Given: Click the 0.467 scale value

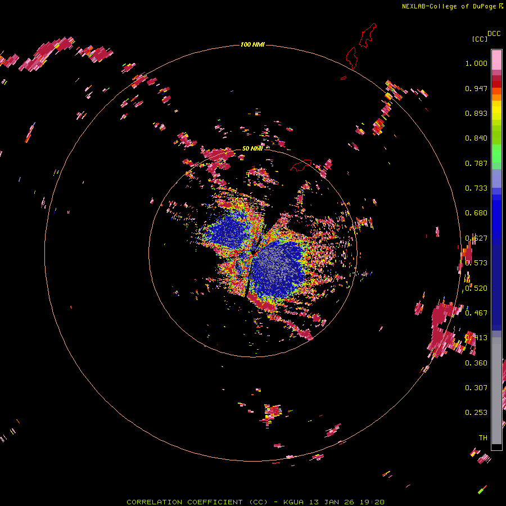Looking at the screenshot, I should point(476,313).
